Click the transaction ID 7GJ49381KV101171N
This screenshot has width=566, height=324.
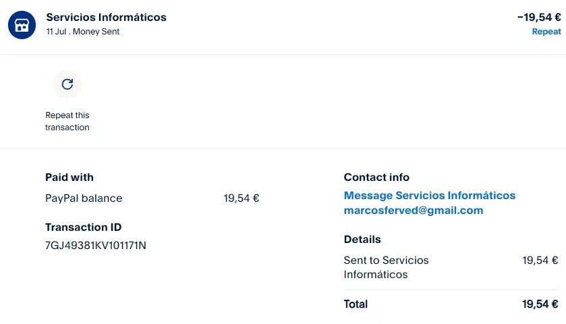click(x=95, y=245)
